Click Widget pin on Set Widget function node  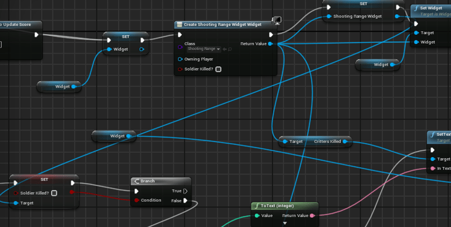pyautogui.click(x=416, y=42)
